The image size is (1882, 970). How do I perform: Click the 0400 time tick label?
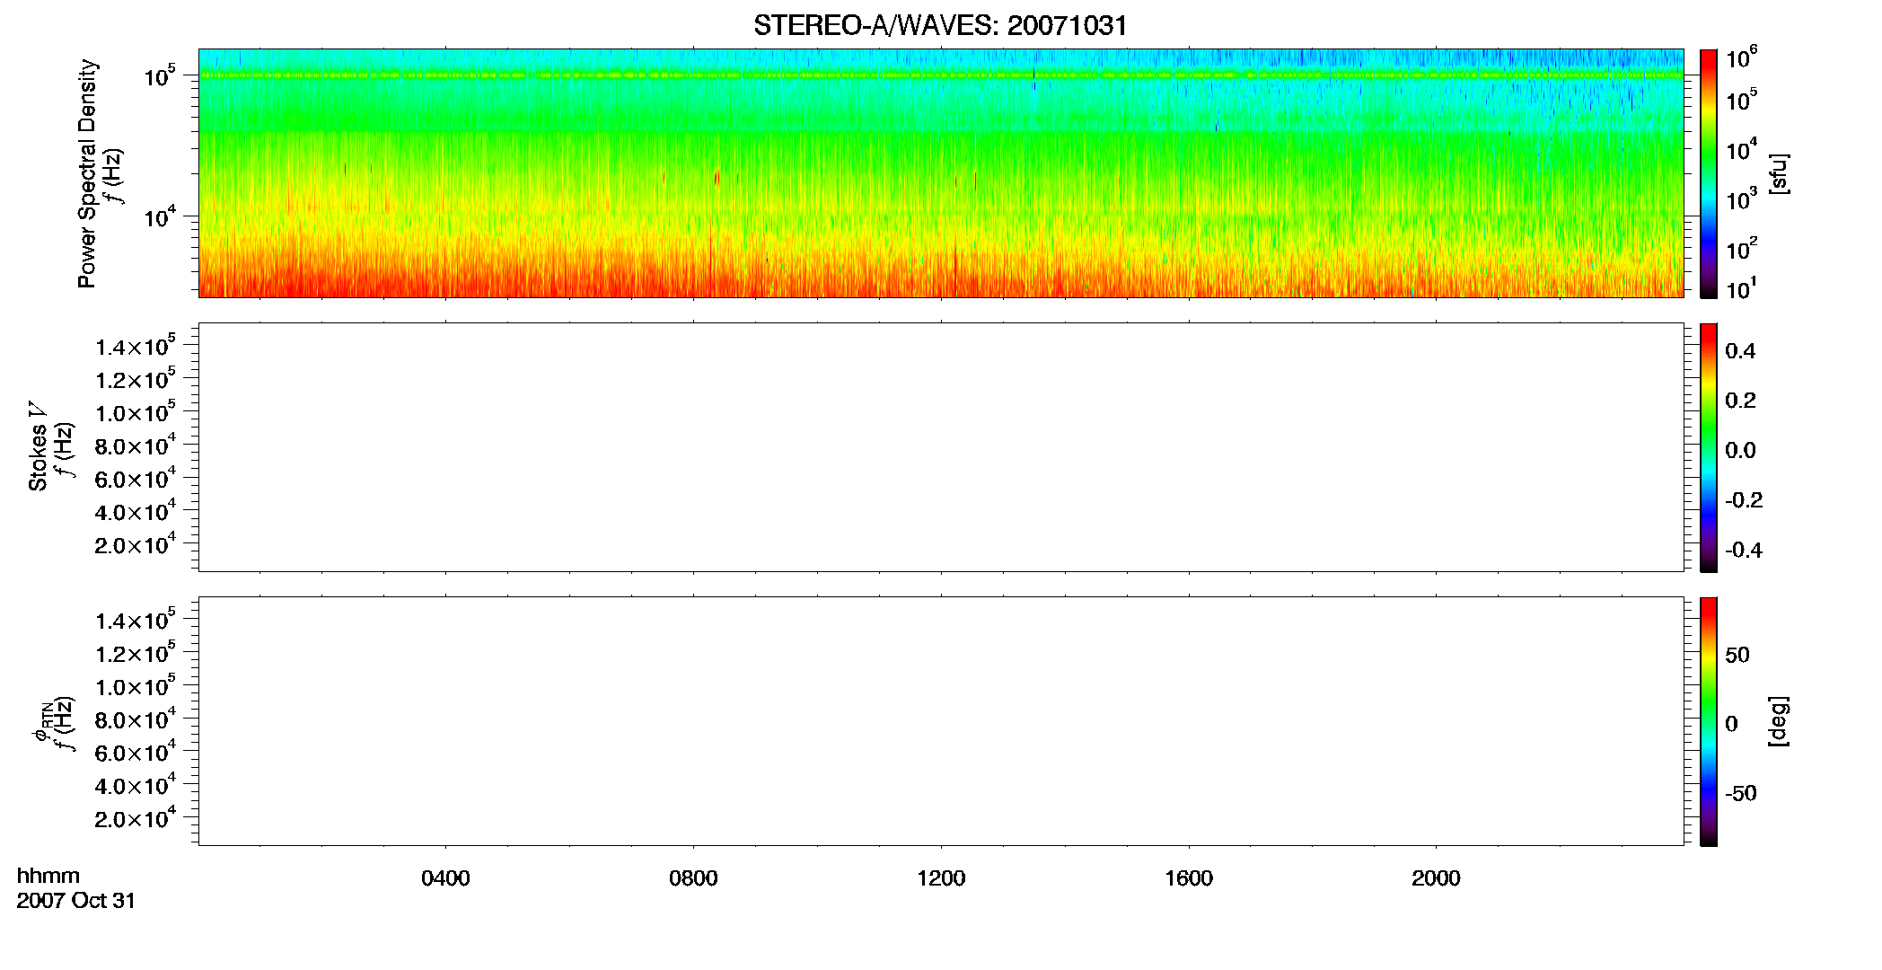pos(445,878)
